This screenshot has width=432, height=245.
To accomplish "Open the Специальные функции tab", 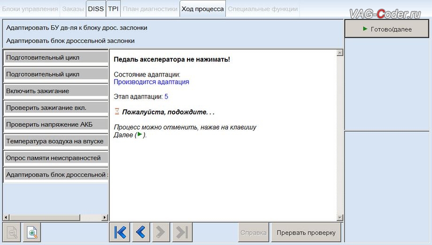I will tap(262, 9).
